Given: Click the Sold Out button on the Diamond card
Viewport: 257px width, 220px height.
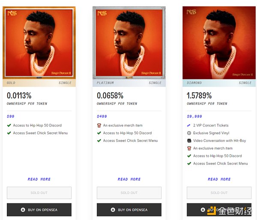Looking at the screenshot, I should pos(219,193).
